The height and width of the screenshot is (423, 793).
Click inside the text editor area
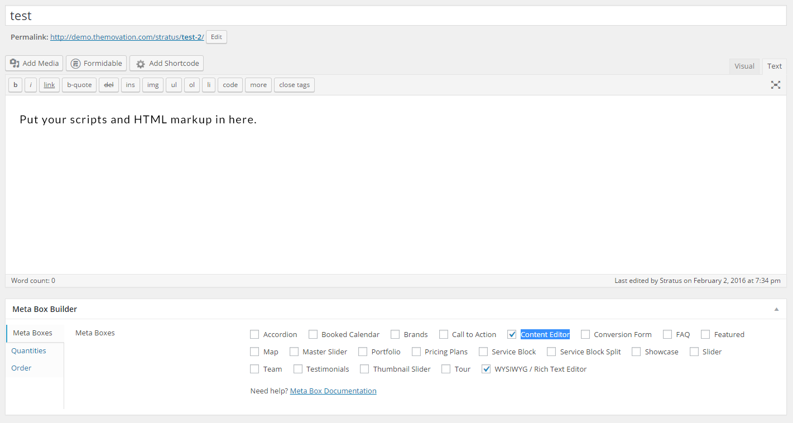396,185
